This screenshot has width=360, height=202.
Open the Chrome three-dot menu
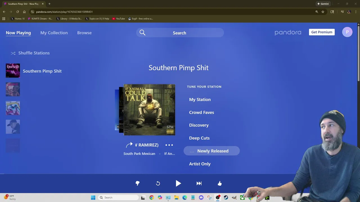(x=356, y=12)
